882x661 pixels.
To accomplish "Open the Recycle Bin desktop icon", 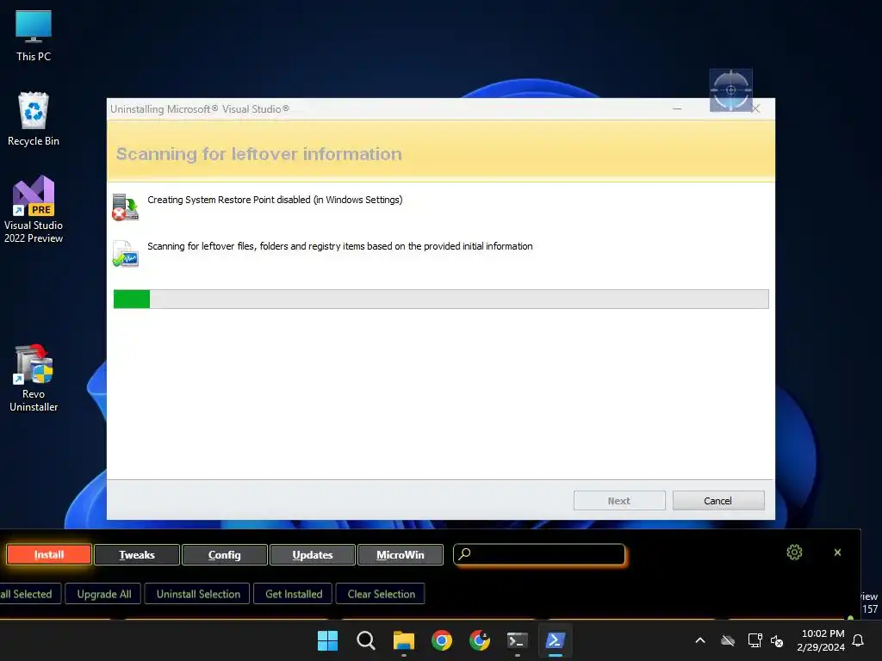I will tap(34, 119).
